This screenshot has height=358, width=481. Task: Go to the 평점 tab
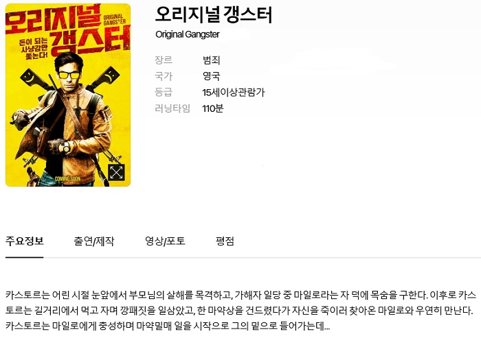[225, 241]
